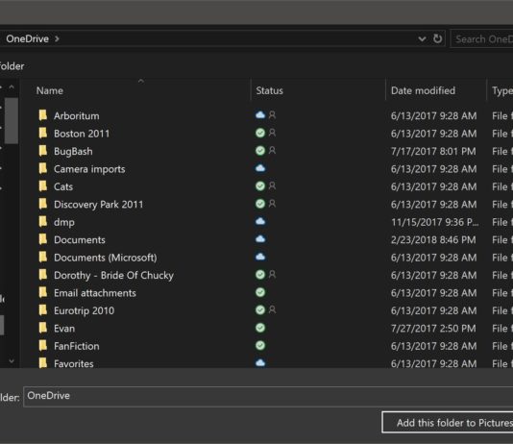Viewport: 513px width, 444px height.
Task: Refresh the OneDrive folder view
Action: tap(437, 38)
